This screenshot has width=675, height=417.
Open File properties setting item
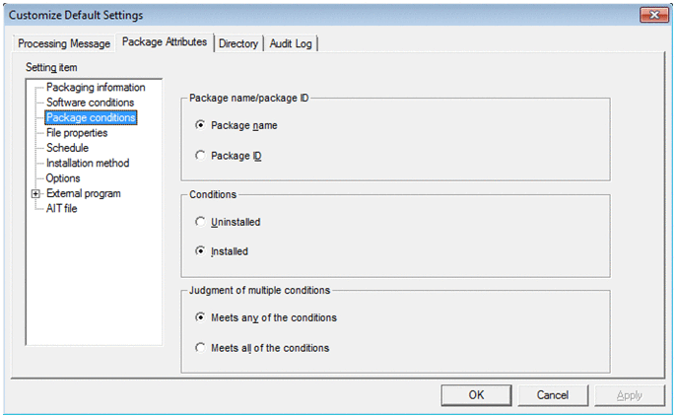[77, 133]
